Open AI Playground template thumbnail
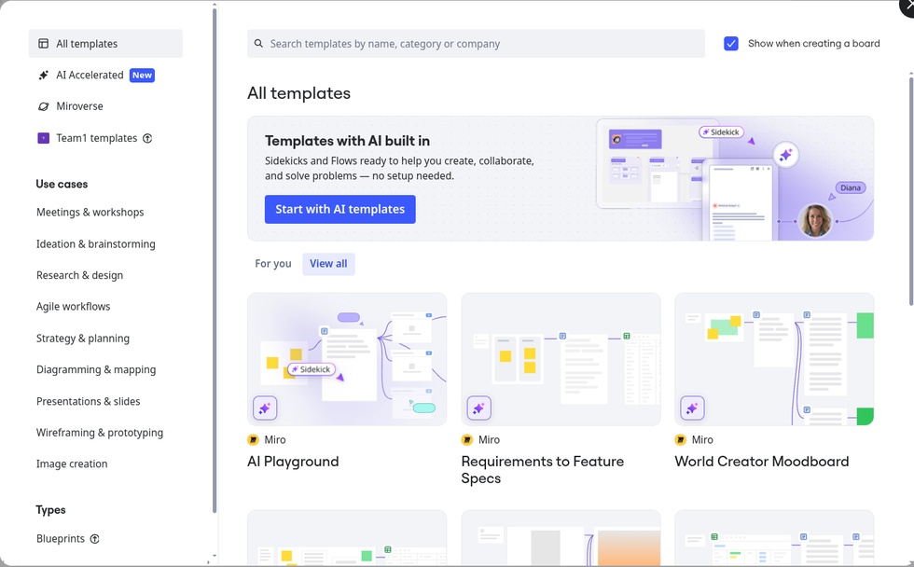 [x=347, y=359]
